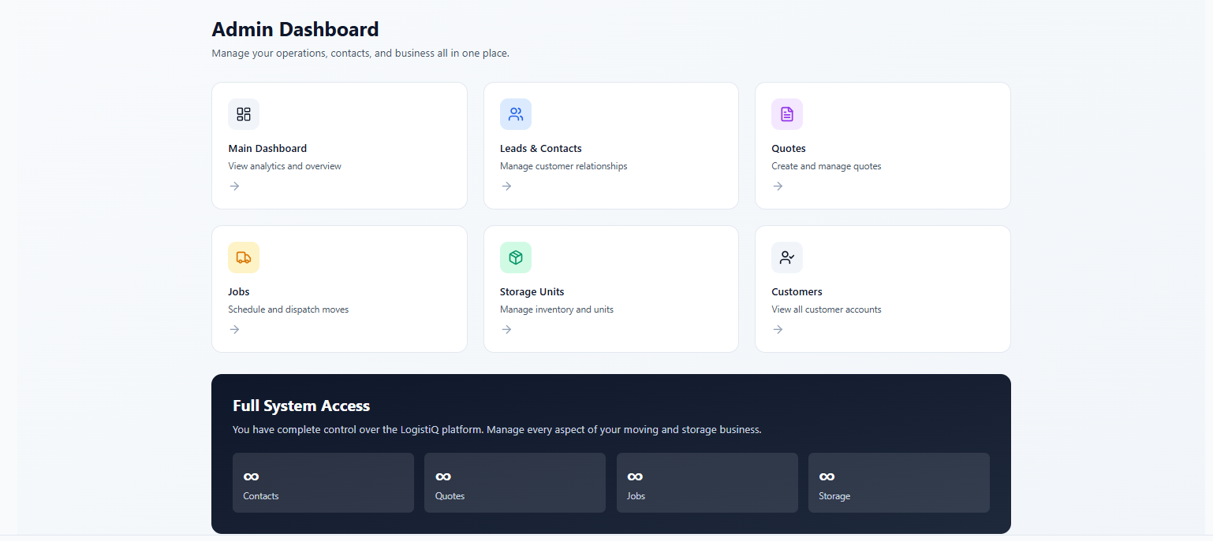
Task: Click the orange Jobs truck icon
Action: [244, 258]
